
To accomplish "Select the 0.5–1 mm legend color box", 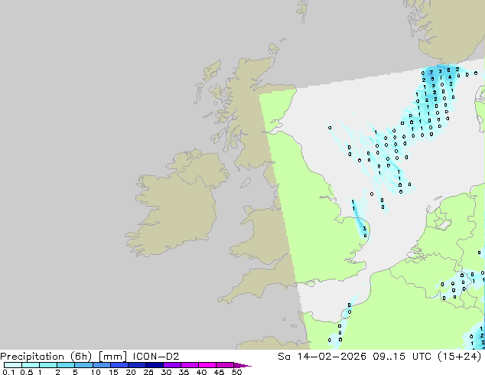I will [x=31, y=365].
